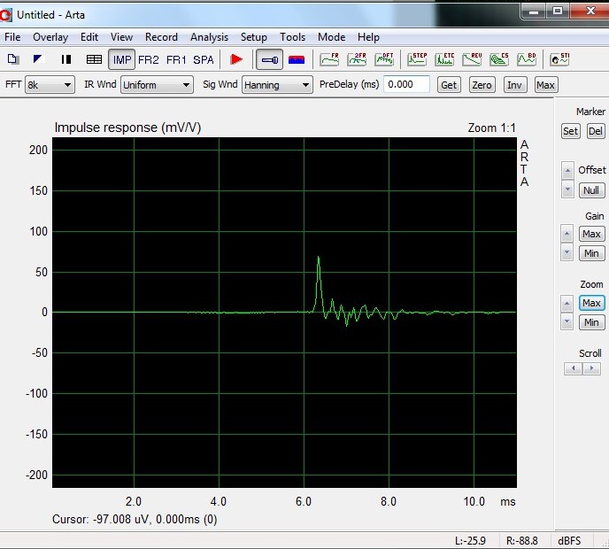
Task: Start recording with the red play icon
Action: coord(236,59)
